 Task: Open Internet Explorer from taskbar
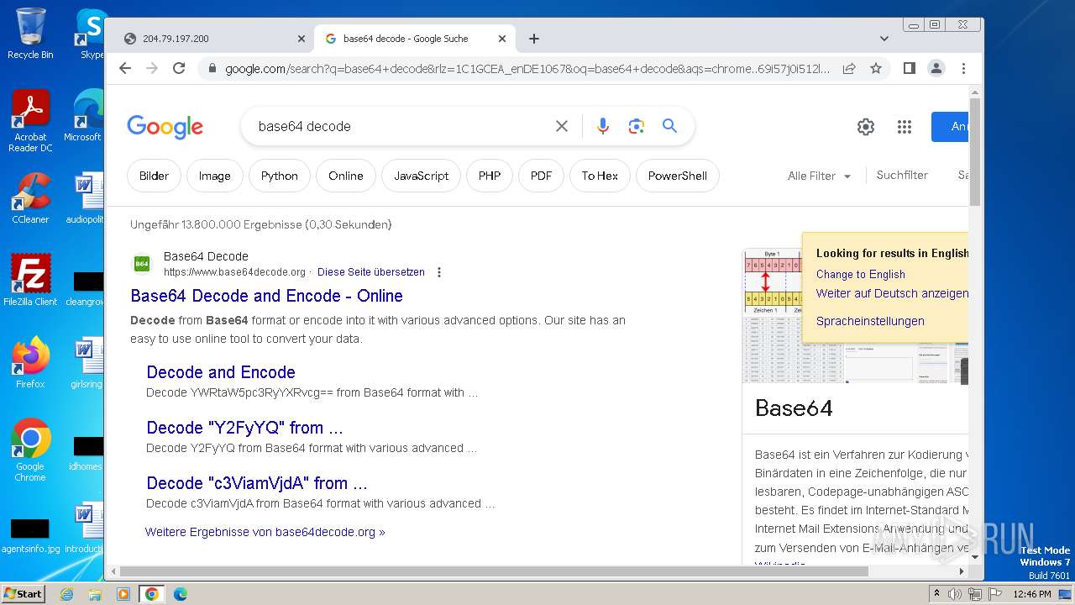pyautogui.click(x=66, y=594)
